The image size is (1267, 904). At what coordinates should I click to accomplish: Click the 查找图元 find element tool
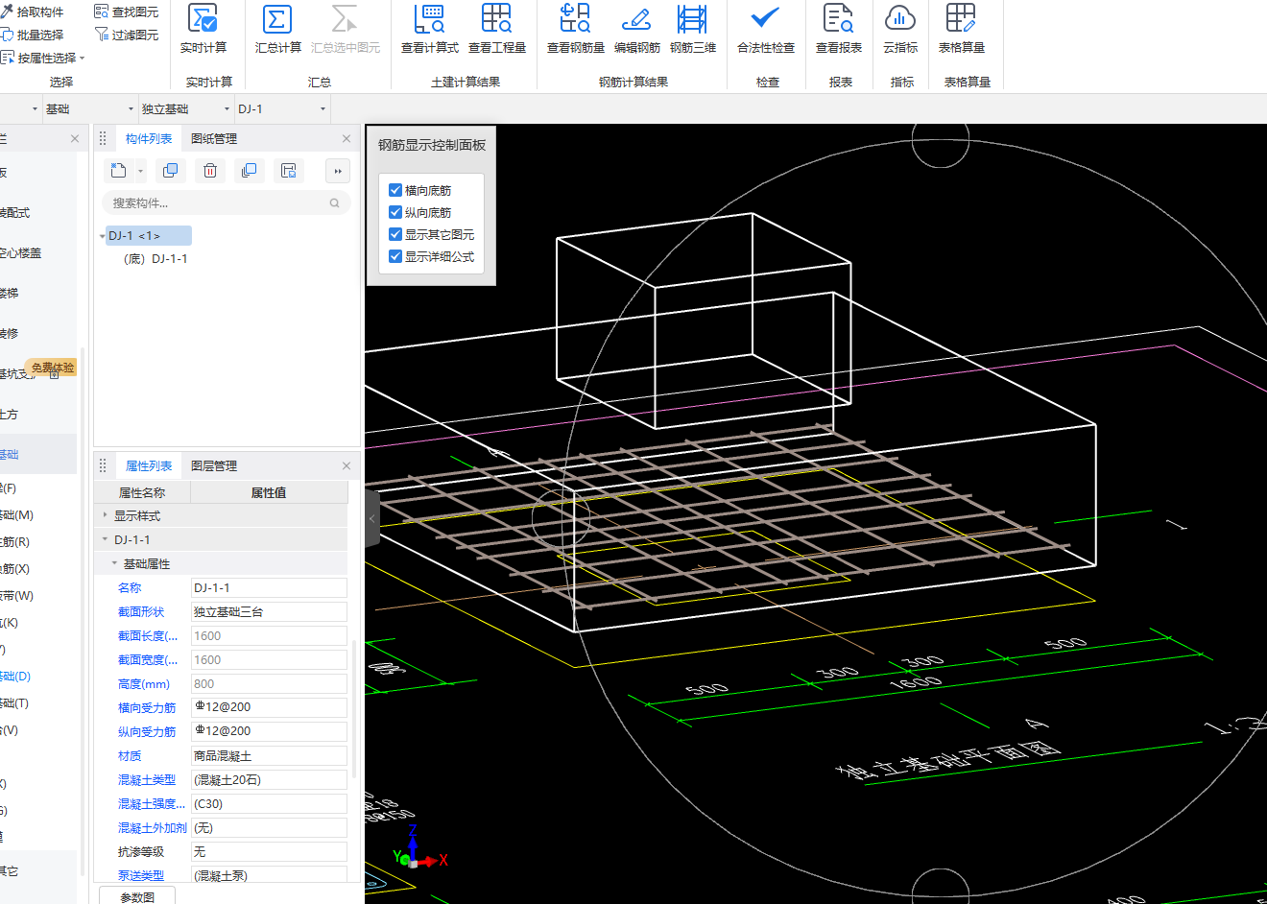point(127,12)
